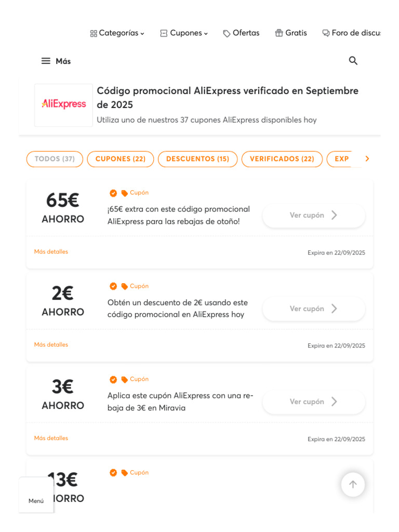Click the Ofertas tag icon
399x532 pixels.
[x=227, y=33]
